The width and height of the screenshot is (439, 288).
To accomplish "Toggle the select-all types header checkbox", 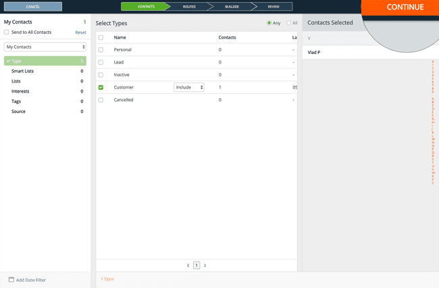I will (101, 38).
